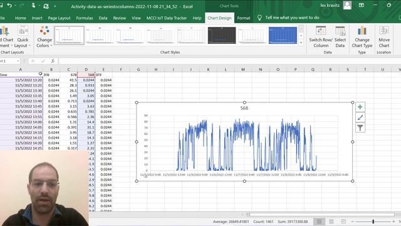
Task: Select the chart title 568
Action: coord(244,108)
